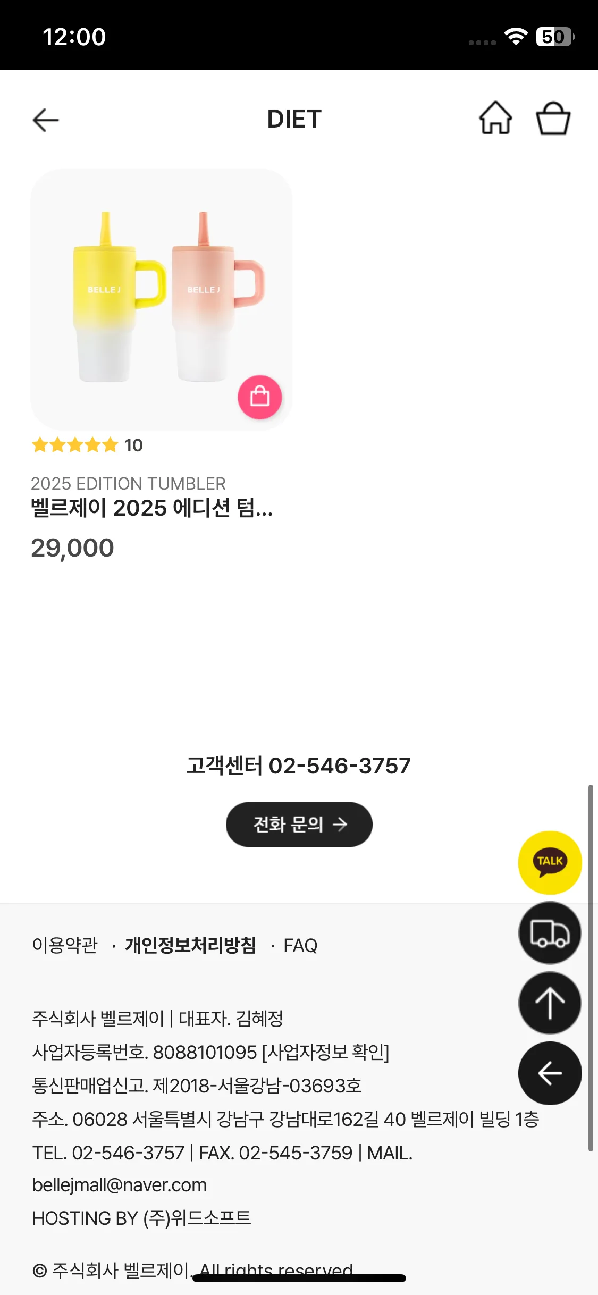
Task: Open KakaoTalk chat floating button
Action: pyautogui.click(x=550, y=862)
